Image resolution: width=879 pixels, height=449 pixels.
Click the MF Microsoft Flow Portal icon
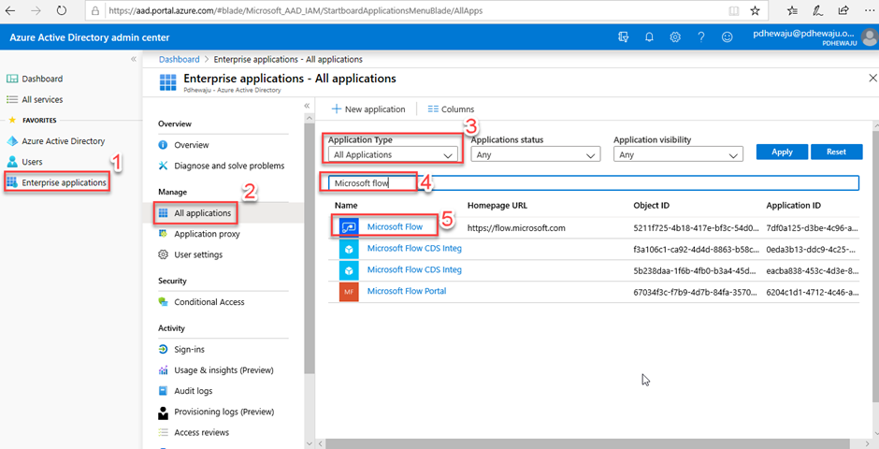349,292
